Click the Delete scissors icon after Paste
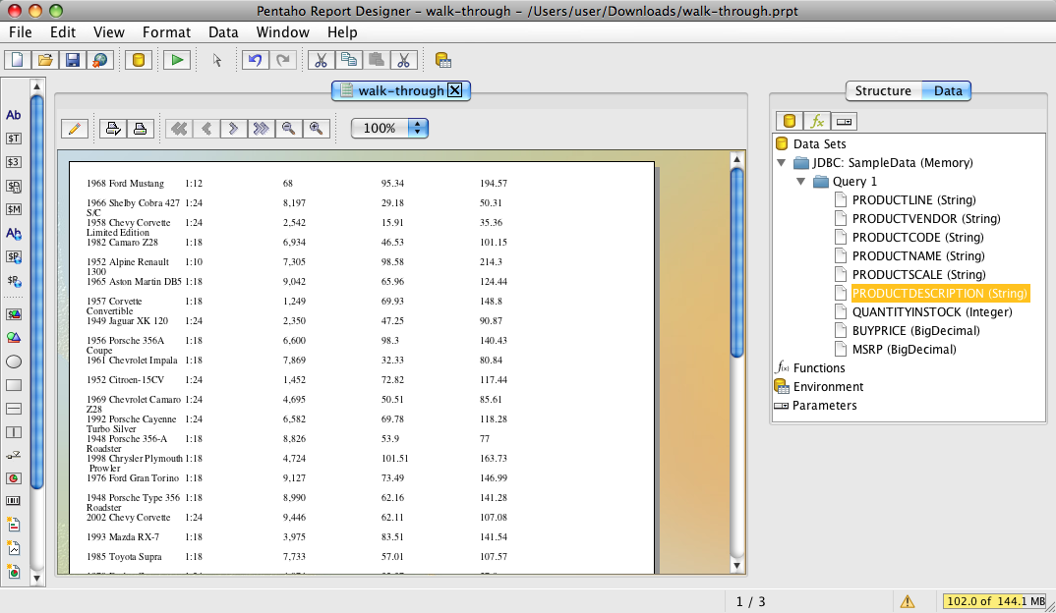1056x613 pixels. click(x=403, y=60)
